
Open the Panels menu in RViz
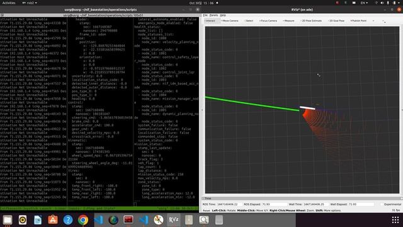213,15
